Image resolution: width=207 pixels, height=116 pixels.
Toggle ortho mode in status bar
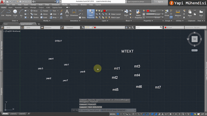tap(130, 114)
